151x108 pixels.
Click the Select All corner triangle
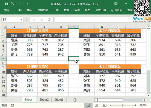4,27
